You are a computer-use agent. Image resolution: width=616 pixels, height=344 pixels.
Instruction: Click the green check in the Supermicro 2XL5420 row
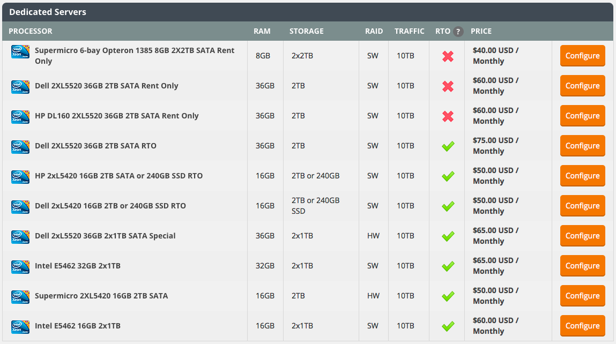coord(448,296)
